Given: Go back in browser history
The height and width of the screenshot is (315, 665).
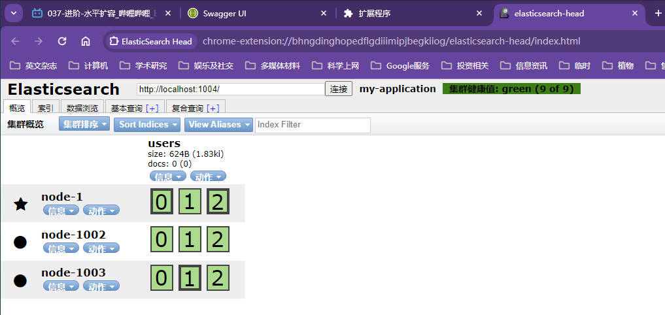Looking at the screenshot, I should pyautogui.click(x=15, y=41).
